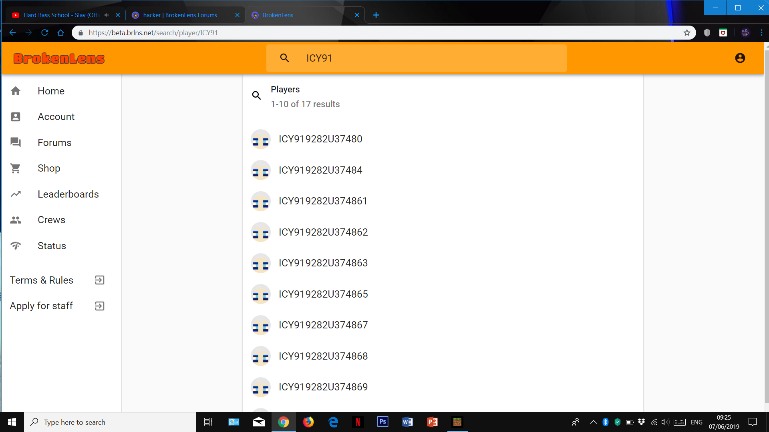The width and height of the screenshot is (769, 432).
Task: Click avatar of player ICY919282U374865
Action: [261, 294]
